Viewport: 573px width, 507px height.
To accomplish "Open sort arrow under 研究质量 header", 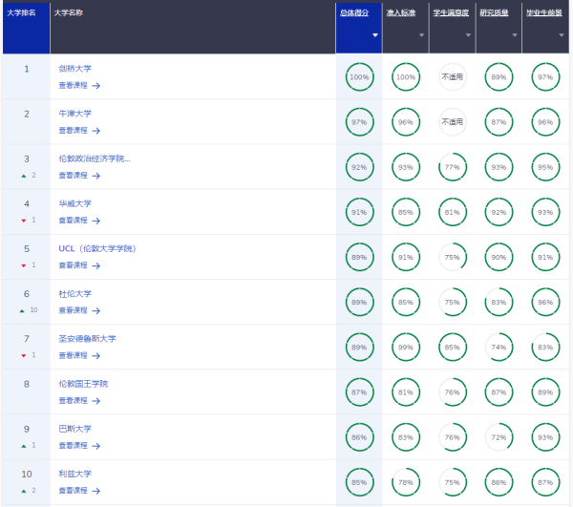I will (x=515, y=35).
